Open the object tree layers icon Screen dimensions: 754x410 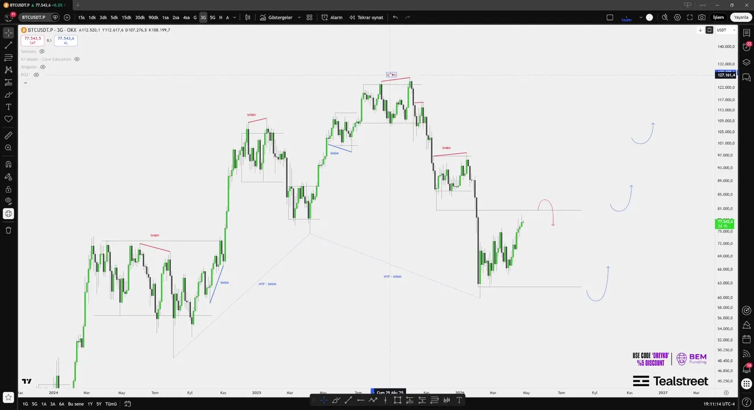tap(747, 62)
